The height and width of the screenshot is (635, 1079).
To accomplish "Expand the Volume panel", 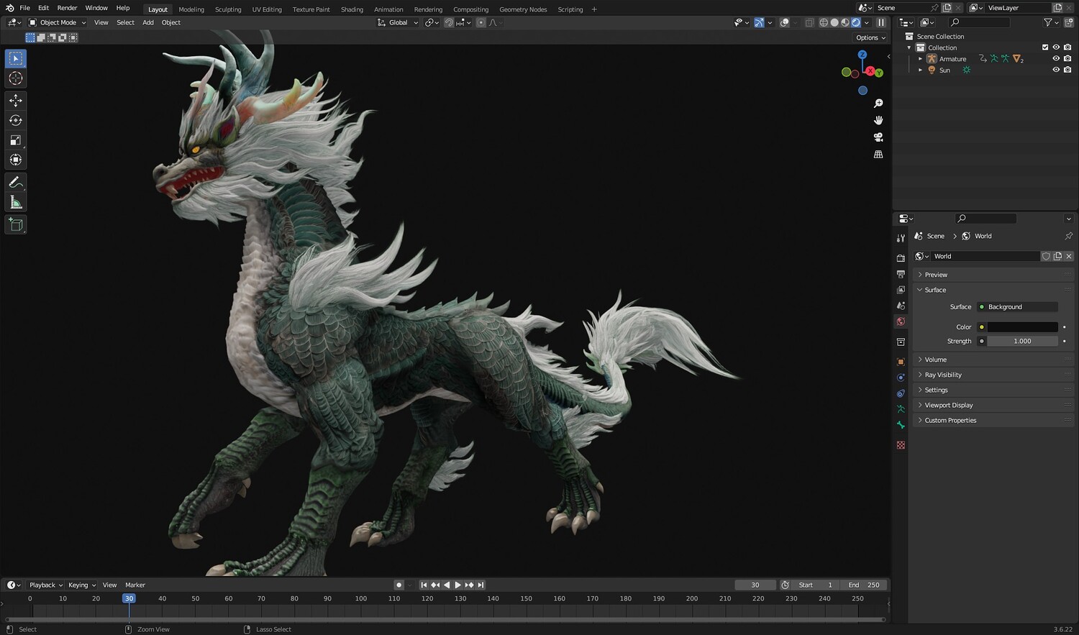I will coord(935,360).
